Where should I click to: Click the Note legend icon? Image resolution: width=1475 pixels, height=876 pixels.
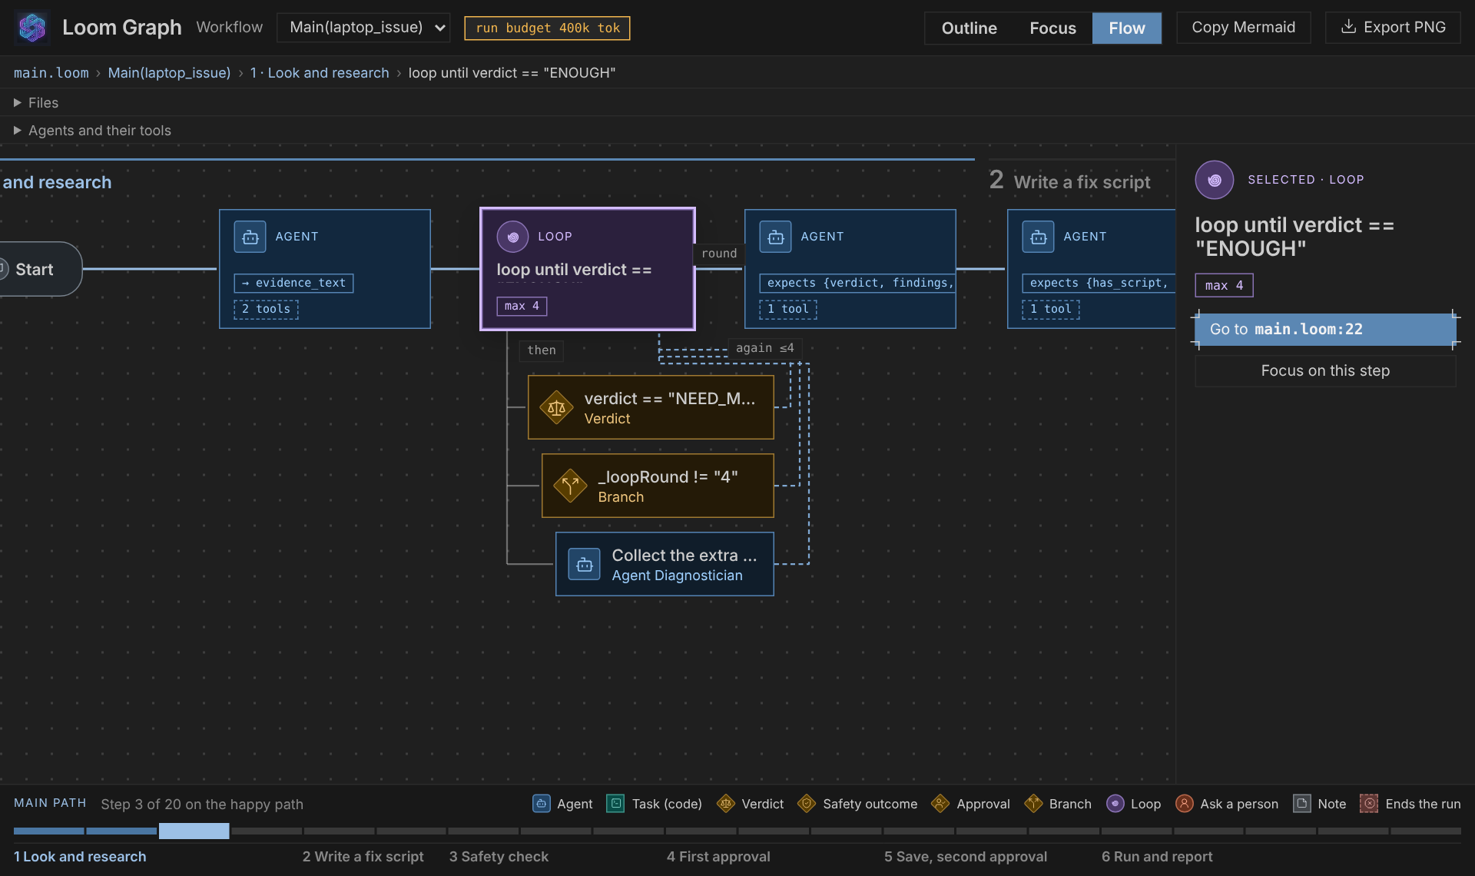click(1302, 804)
